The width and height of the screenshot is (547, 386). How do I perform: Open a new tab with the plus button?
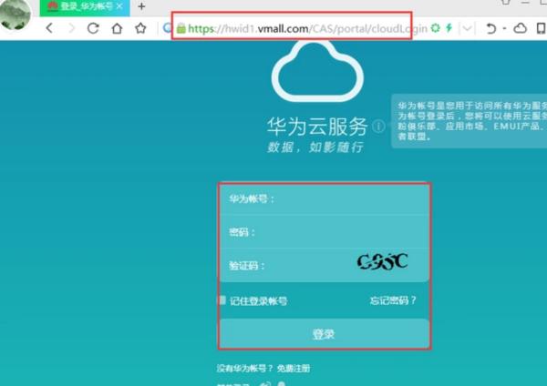tap(141, 6)
